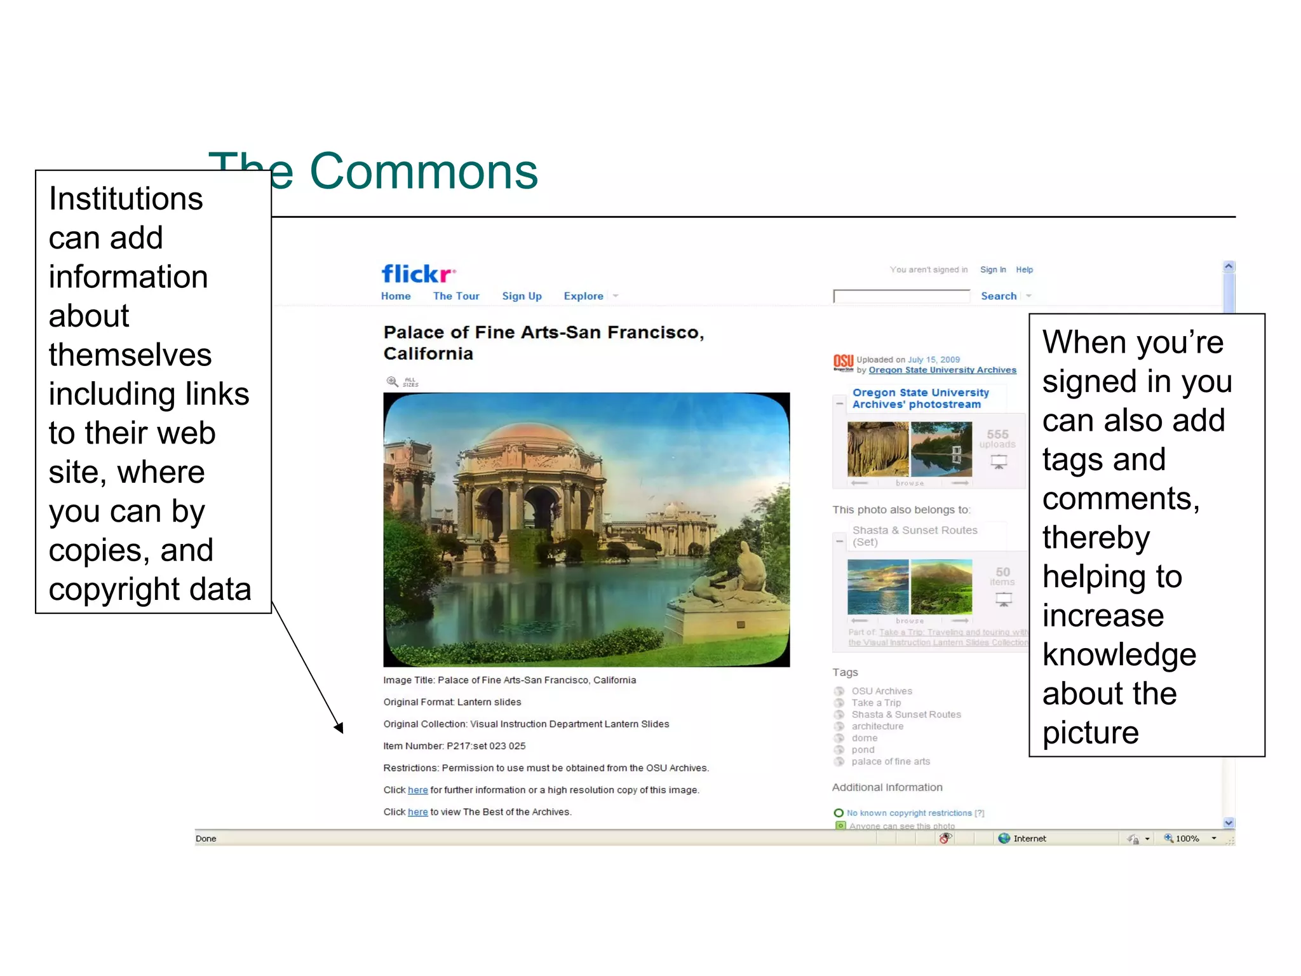
Task: Click the Sign Up menu item
Action: (522, 296)
